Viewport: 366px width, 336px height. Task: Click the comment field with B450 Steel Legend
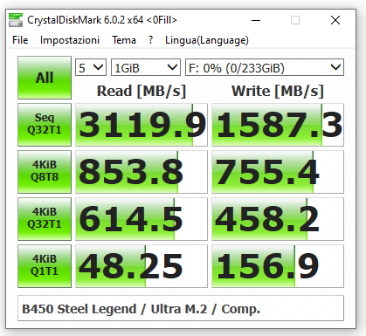coord(181,308)
